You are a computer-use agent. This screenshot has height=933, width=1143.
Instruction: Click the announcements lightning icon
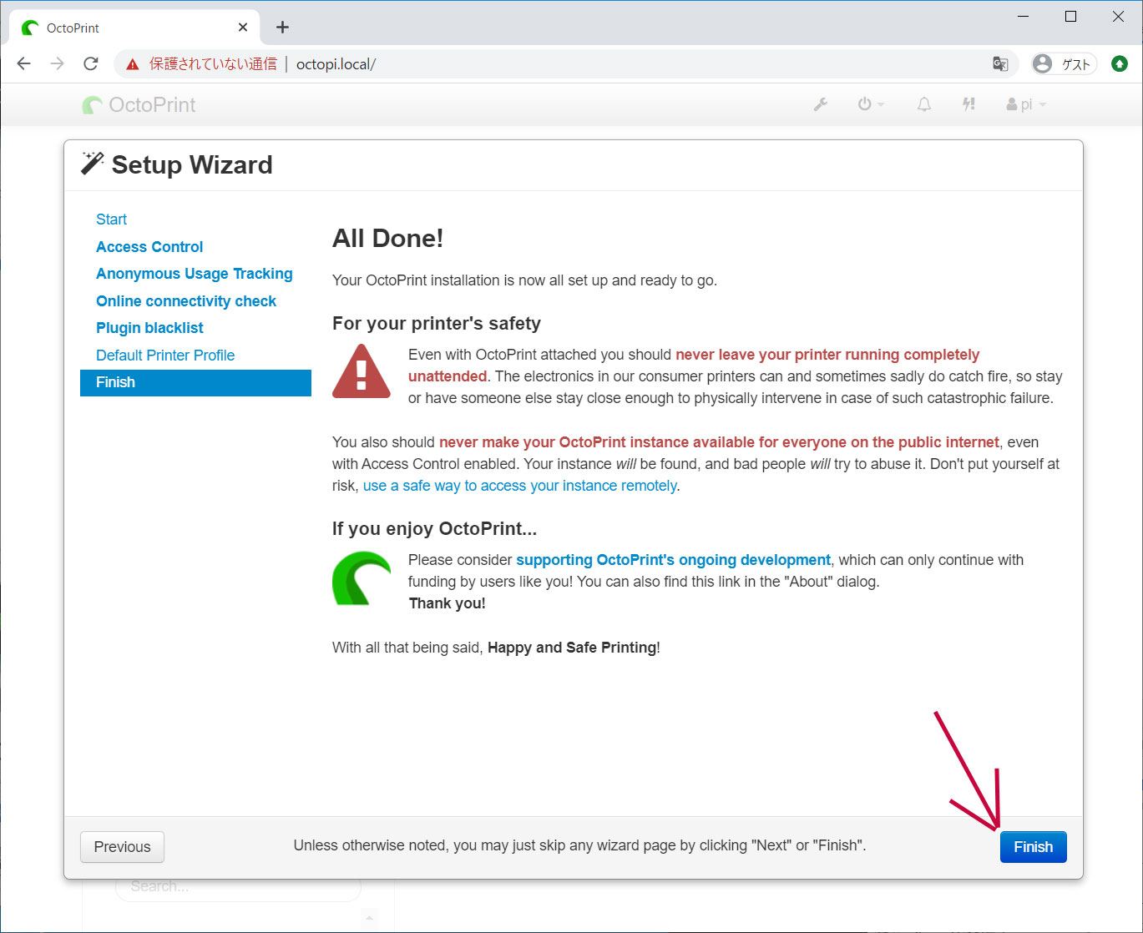tap(969, 104)
